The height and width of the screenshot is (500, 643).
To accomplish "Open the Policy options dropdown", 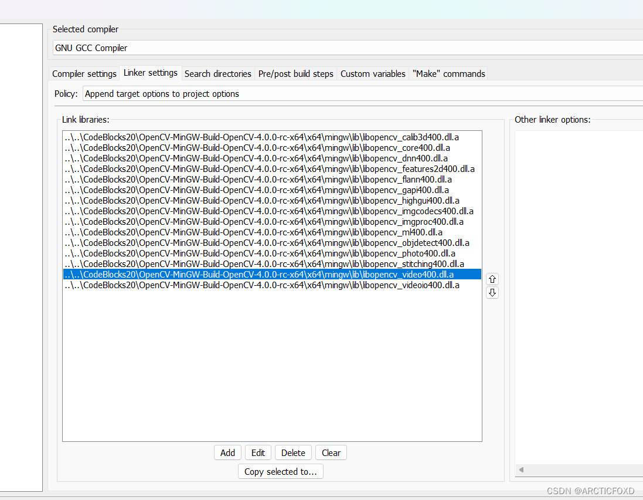I will (x=362, y=93).
